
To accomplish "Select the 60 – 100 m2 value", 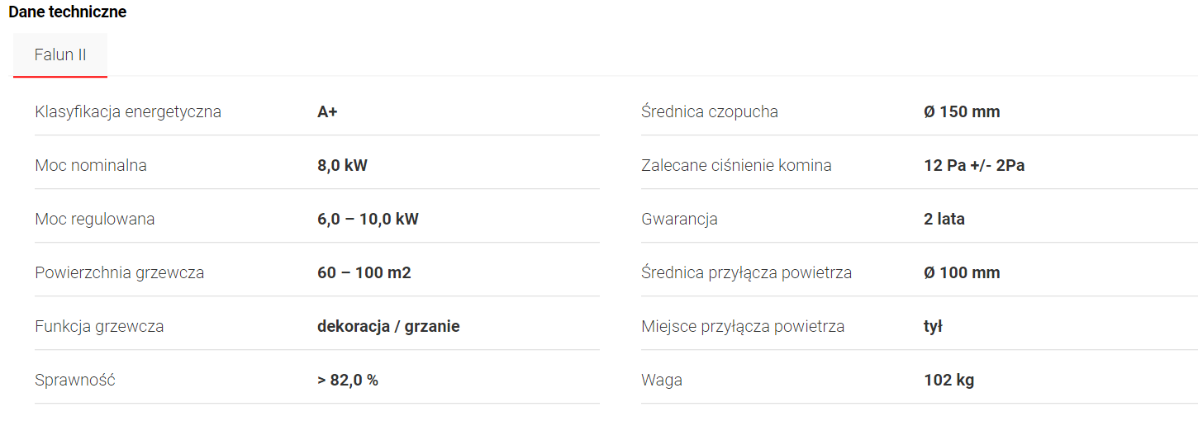I will (364, 272).
